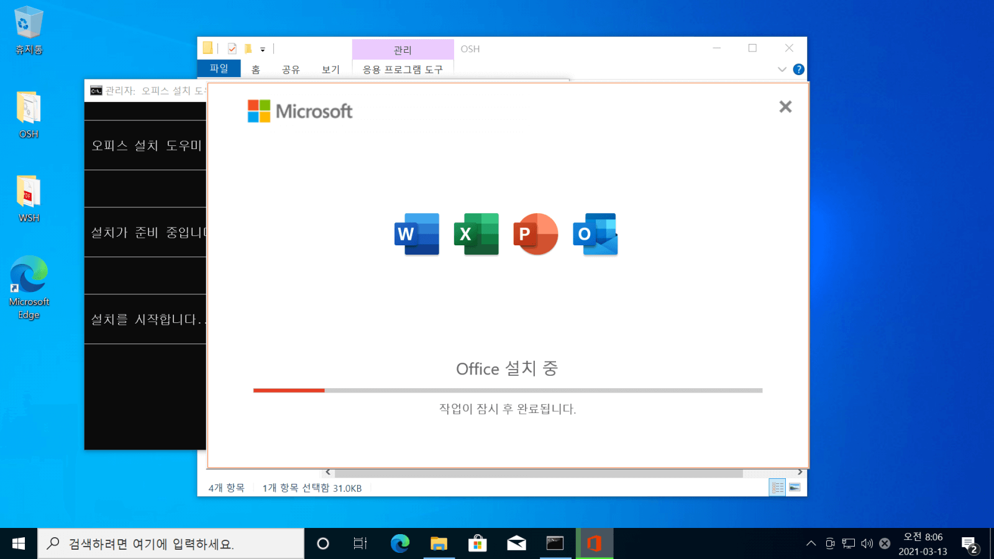Open the 보기 tab in File Explorer
994x559 pixels.
[x=331, y=69]
